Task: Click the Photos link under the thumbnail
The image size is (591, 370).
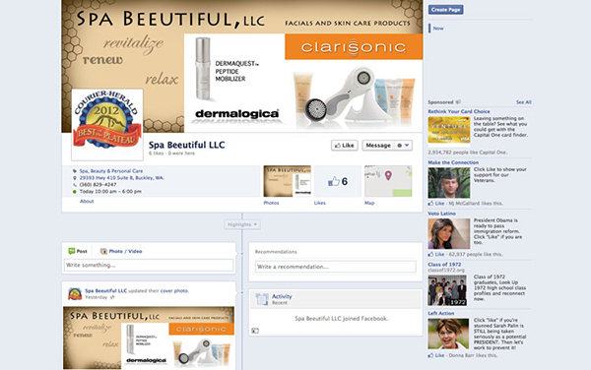Action: [272, 203]
